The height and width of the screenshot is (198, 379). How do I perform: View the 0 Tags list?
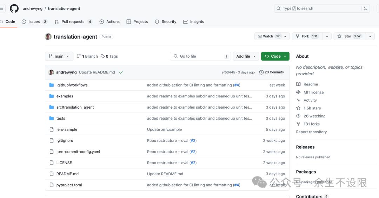click(x=109, y=56)
